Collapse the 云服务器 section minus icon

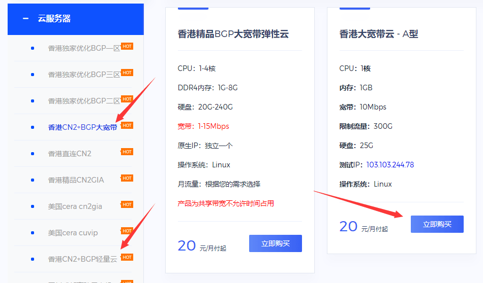[x=25, y=19]
